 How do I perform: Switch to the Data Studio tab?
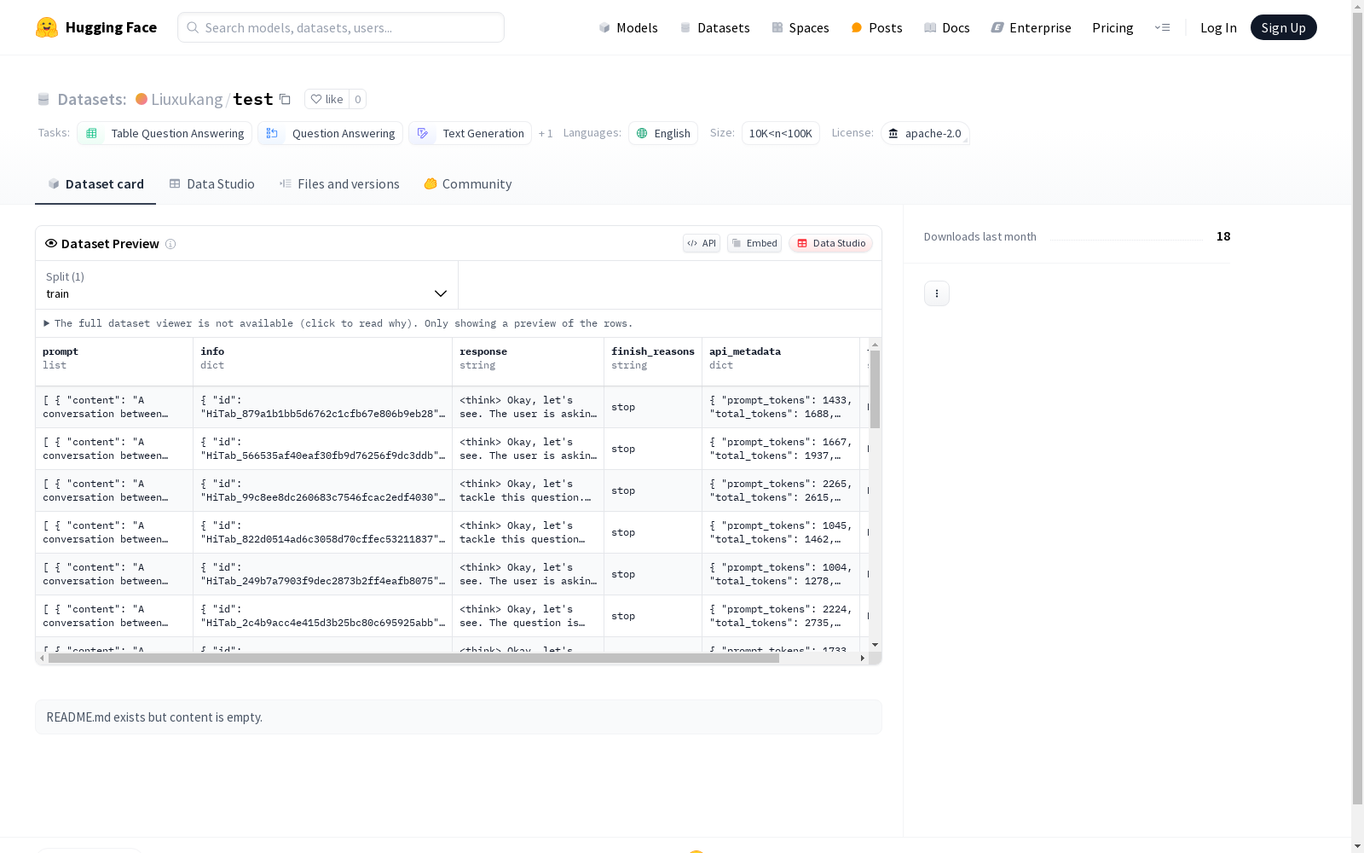pos(211,184)
